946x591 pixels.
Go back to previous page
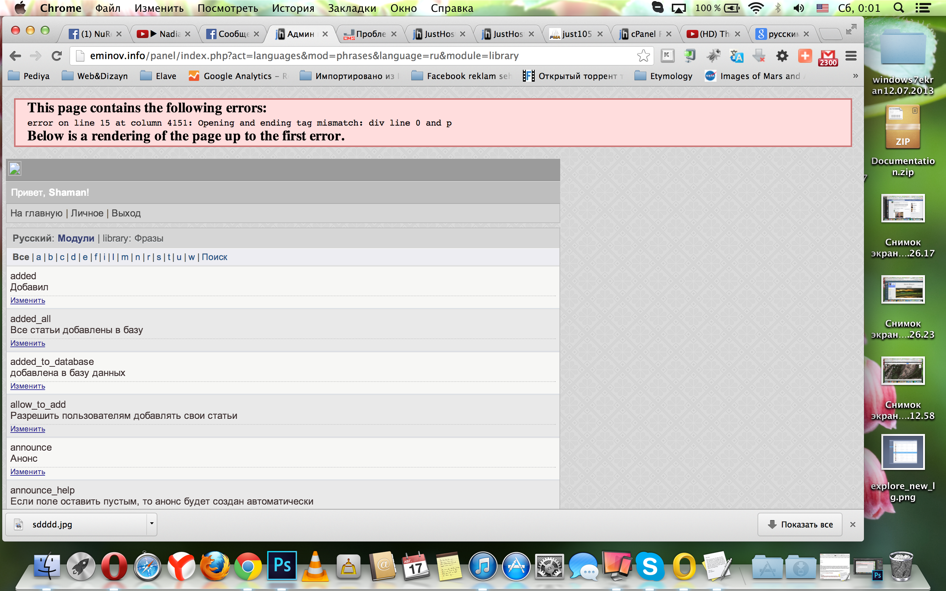[15, 56]
